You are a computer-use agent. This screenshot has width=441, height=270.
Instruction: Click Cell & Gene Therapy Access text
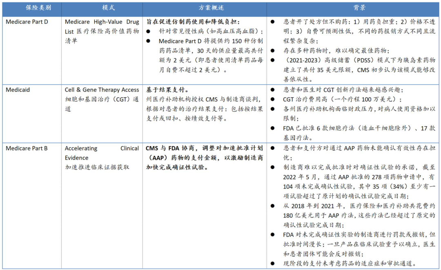(x=102, y=89)
